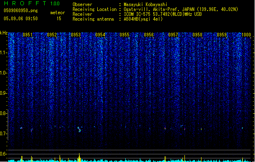This screenshot has height=162, width=255.
Task: Click the 0958 time marker
Action: tap(197, 35)
